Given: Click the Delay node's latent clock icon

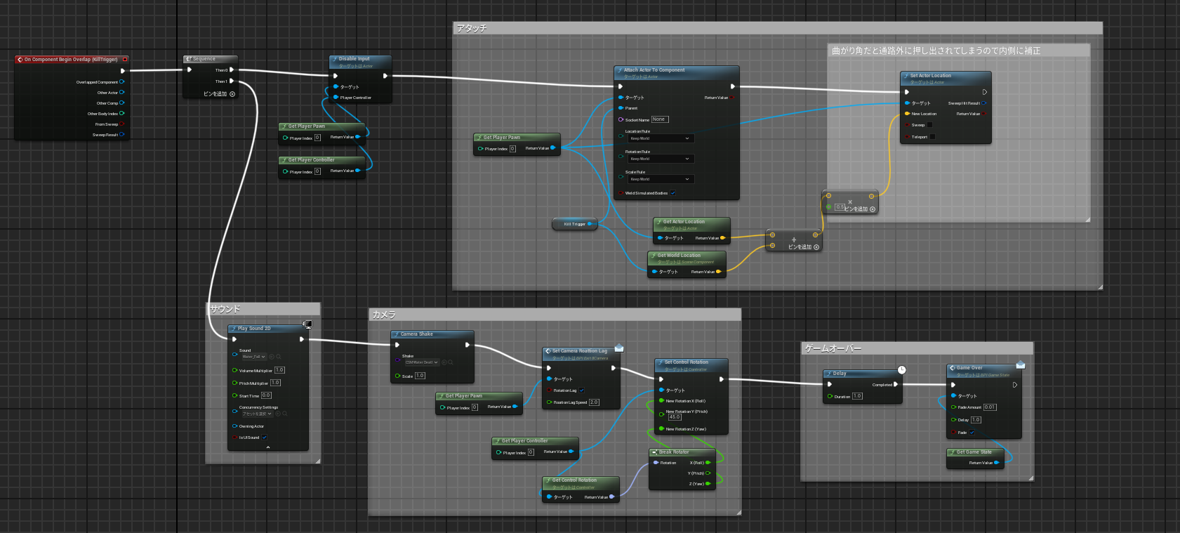Looking at the screenshot, I should pos(902,369).
